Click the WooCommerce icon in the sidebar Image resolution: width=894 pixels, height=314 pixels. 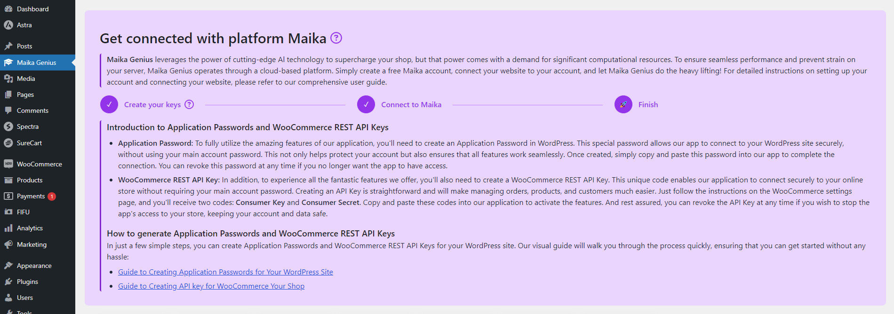(8, 164)
